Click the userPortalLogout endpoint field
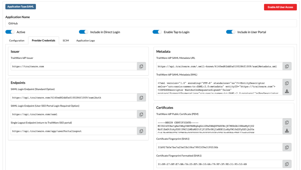This screenshot has height=170, width=301. [x=74, y=131]
